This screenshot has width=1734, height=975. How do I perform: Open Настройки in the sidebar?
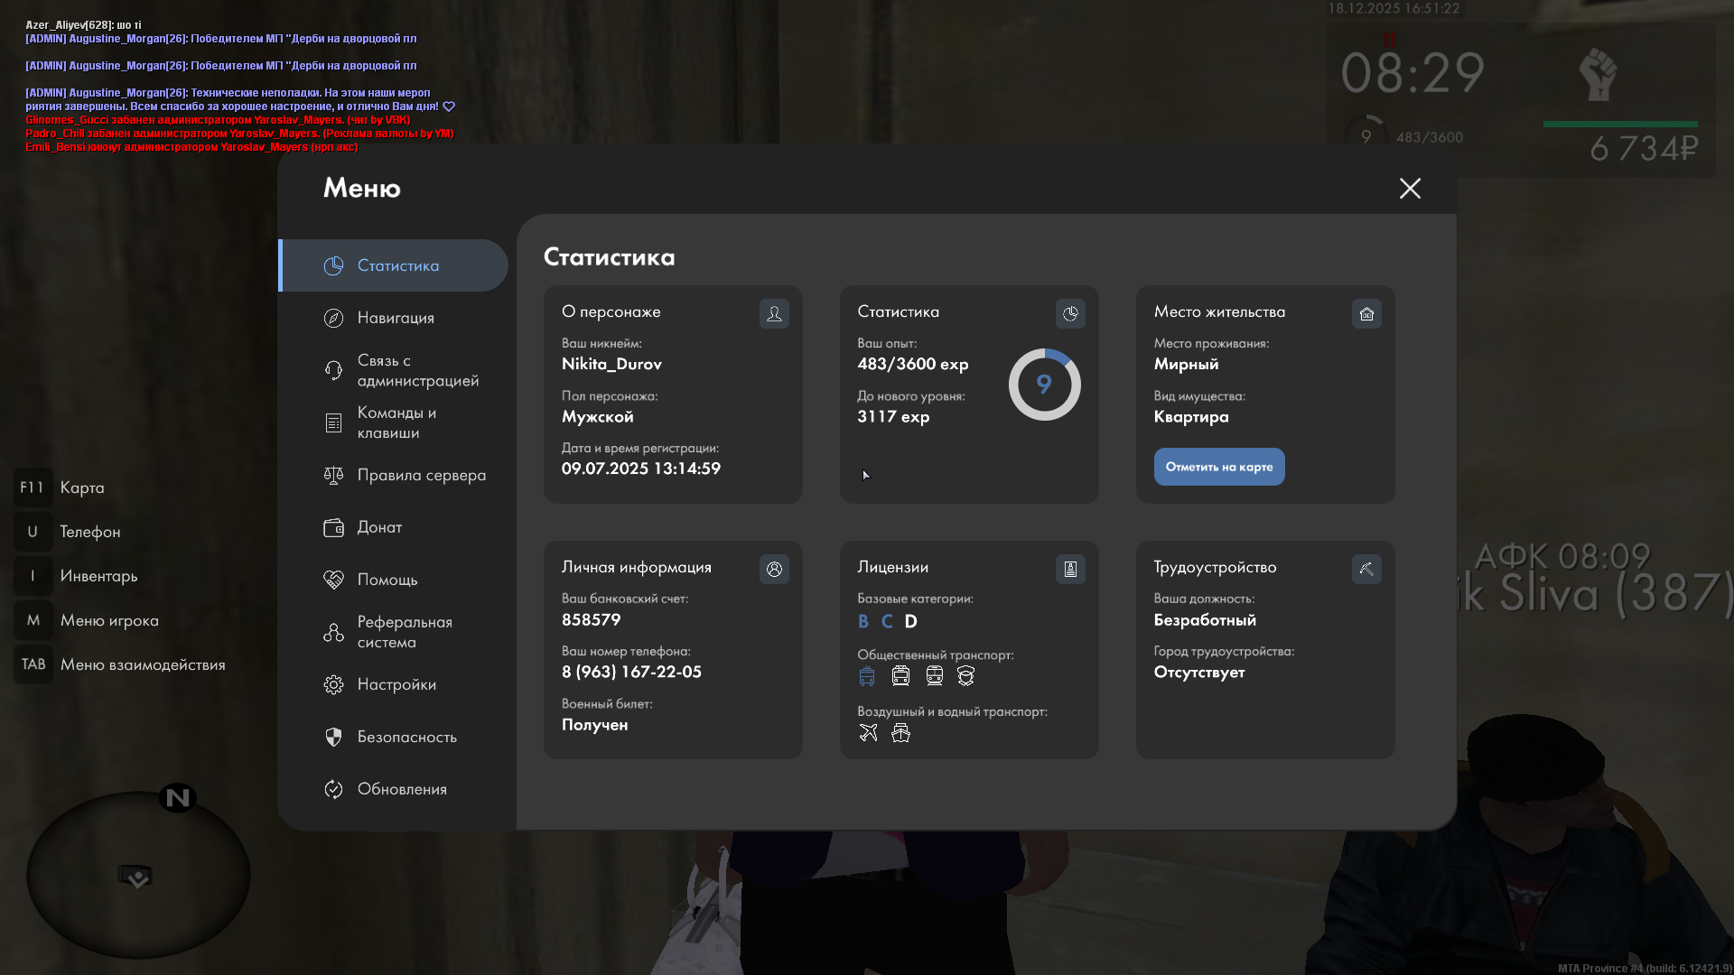click(x=396, y=684)
